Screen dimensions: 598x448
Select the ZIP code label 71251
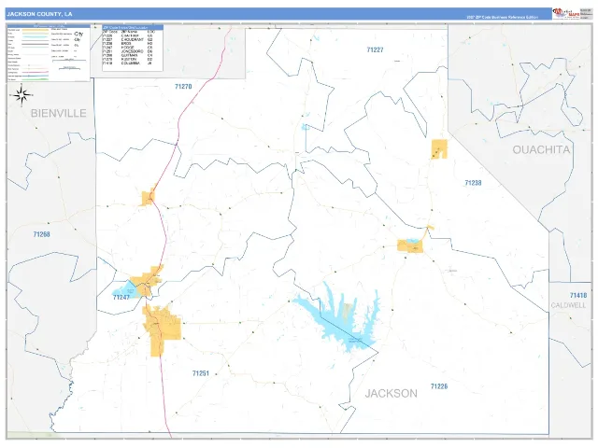click(201, 373)
